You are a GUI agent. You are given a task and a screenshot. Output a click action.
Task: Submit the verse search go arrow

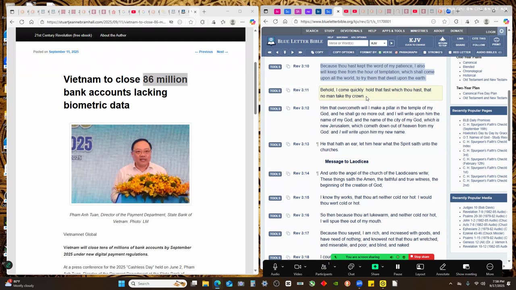coord(391,43)
